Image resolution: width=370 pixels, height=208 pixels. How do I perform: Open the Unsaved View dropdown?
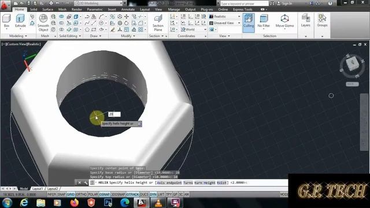[x=225, y=23]
